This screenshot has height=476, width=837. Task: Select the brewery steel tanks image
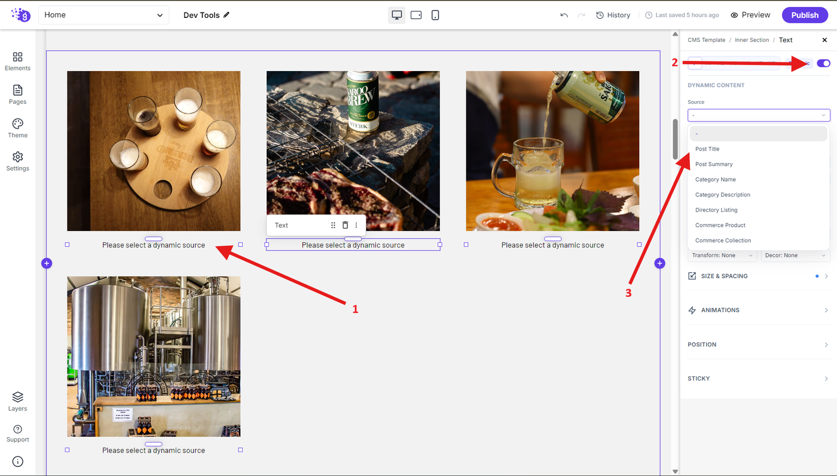(x=154, y=357)
